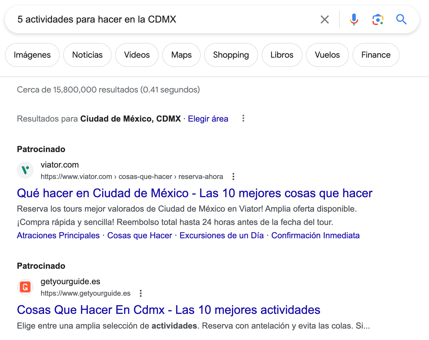Switch to the Imágenes filter
The height and width of the screenshot is (340, 429).
click(32, 55)
